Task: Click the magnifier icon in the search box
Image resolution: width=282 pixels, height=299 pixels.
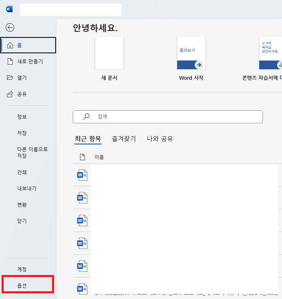Action: [x=86, y=116]
